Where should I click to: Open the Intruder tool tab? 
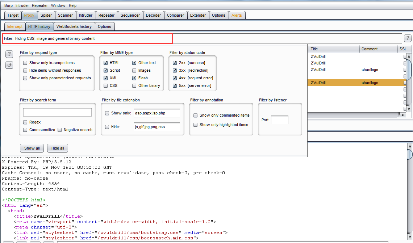[x=85, y=15]
